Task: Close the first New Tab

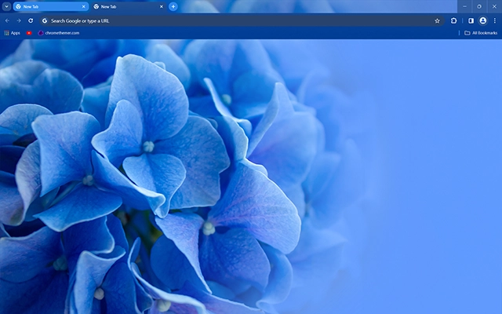Action: click(84, 6)
